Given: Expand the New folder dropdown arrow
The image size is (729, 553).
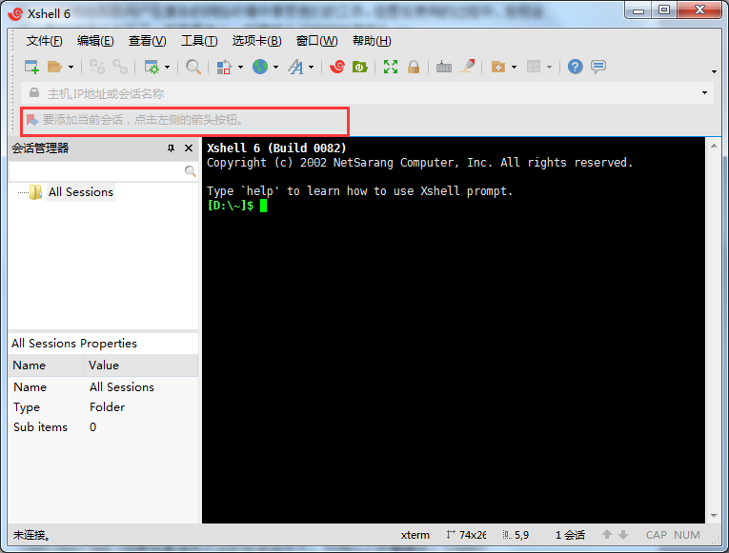Looking at the screenshot, I should tap(514, 68).
